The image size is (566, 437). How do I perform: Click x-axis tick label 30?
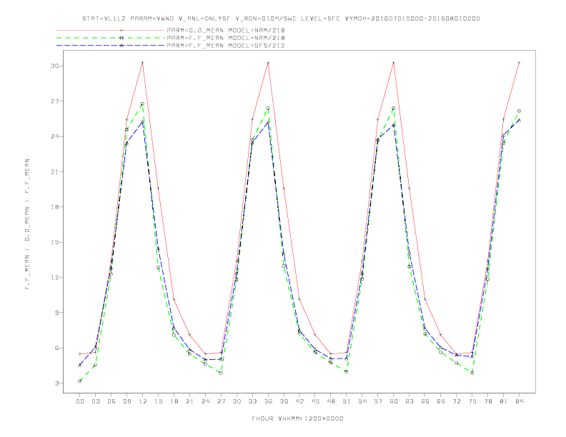[x=237, y=401]
